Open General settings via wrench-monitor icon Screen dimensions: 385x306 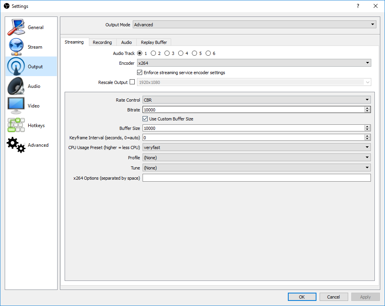16,27
